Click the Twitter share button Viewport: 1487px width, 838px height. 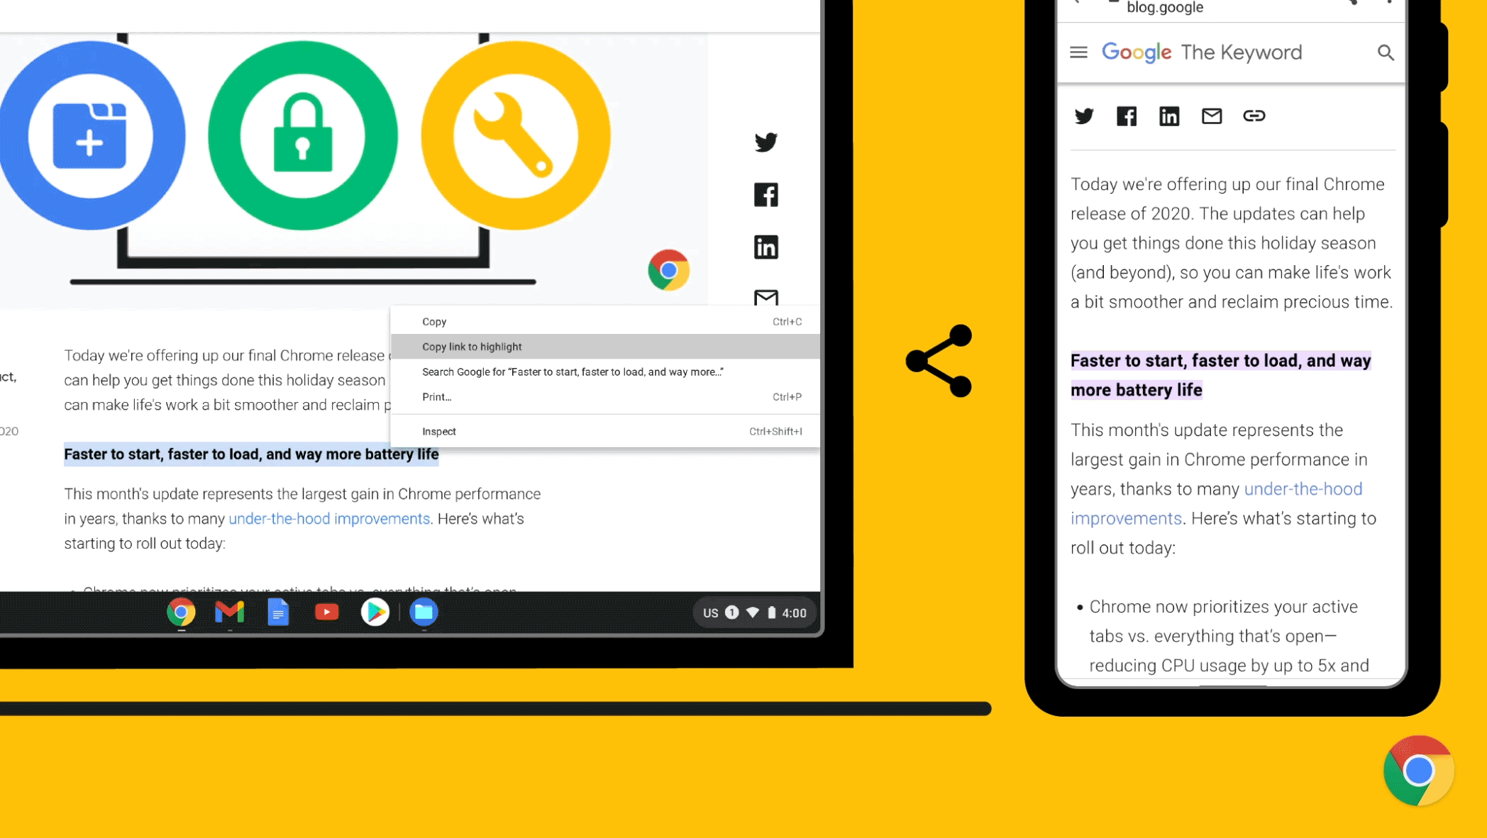[766, 142]
